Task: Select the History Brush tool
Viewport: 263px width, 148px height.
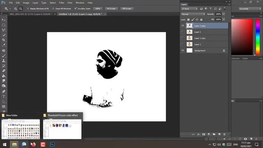Action: 4,66
